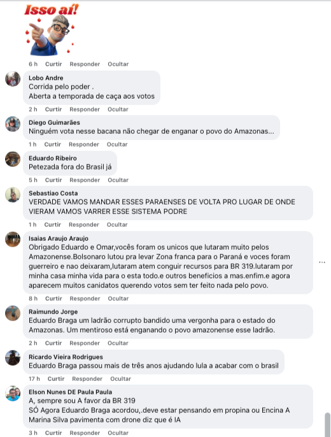Curtir Sebastiao Costa's comment
This screenshot has width=331, height=437.
[x=53, y=225]
